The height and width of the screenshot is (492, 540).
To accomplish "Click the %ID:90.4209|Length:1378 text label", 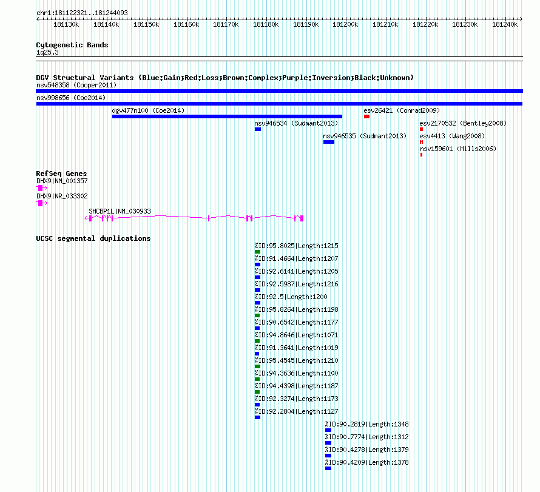I will point(366,462).
